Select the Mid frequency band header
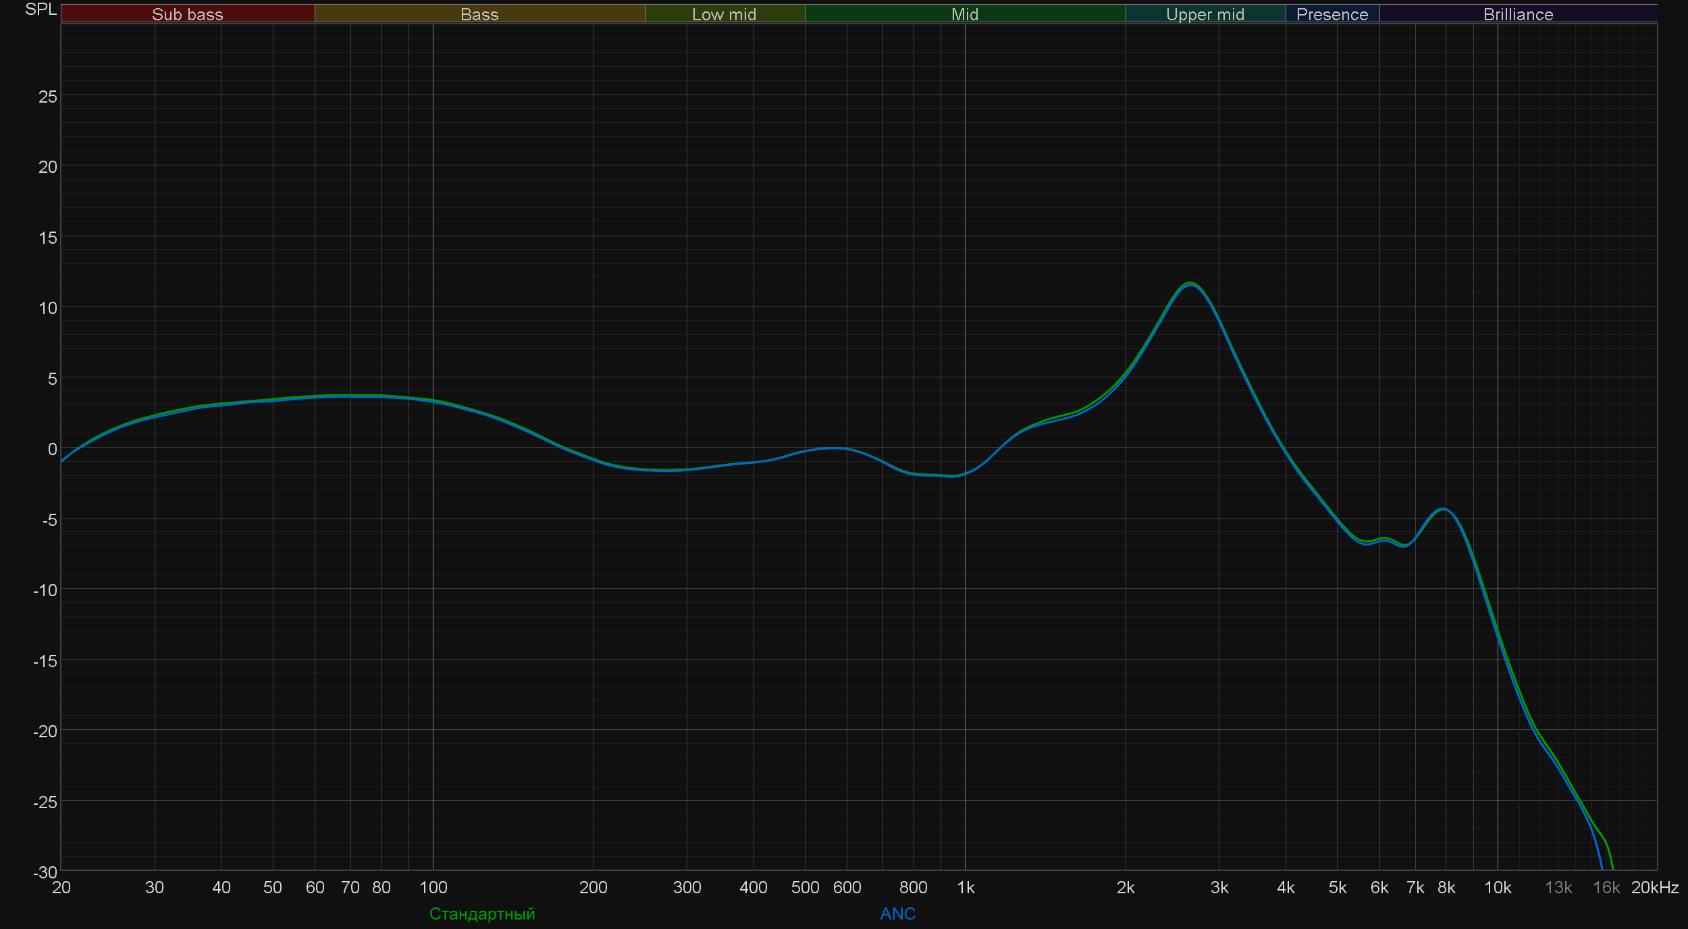The height and width of the screenshot is (929, 1688). tap(964, 14)
